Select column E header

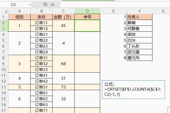coord(113,11)
